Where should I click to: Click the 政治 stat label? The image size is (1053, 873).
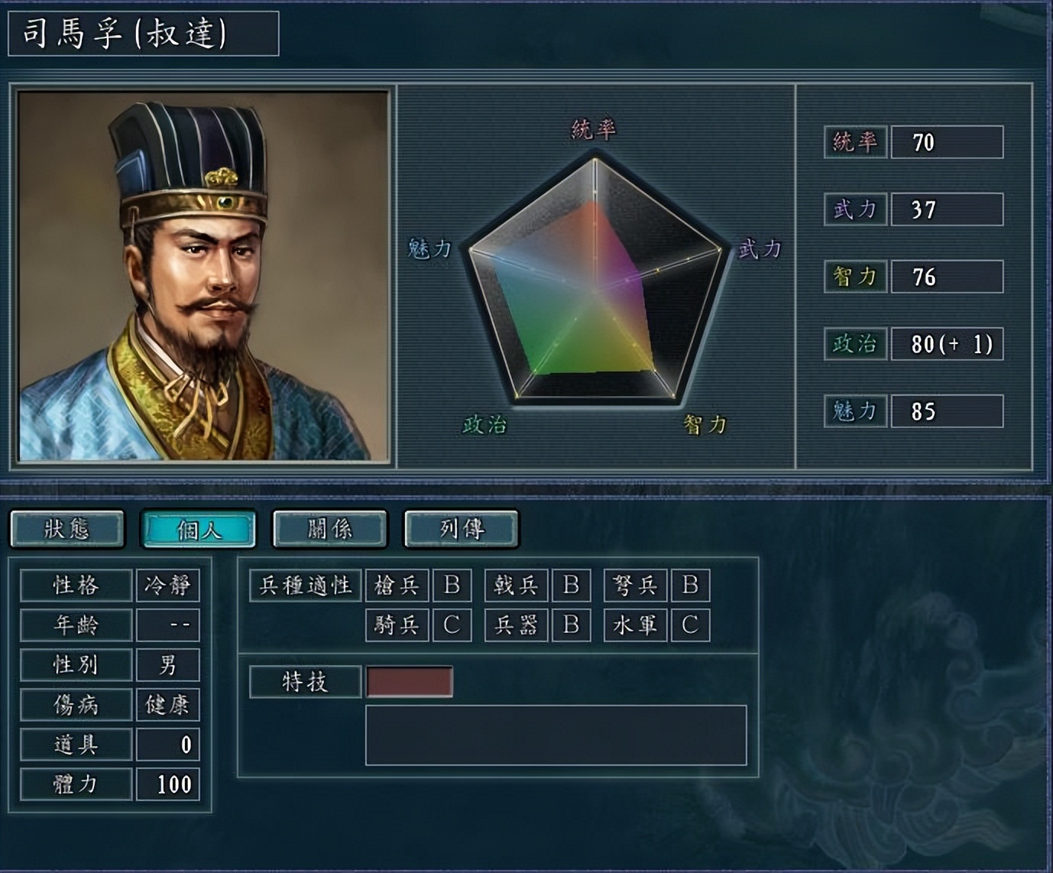(x=855, y=344)
